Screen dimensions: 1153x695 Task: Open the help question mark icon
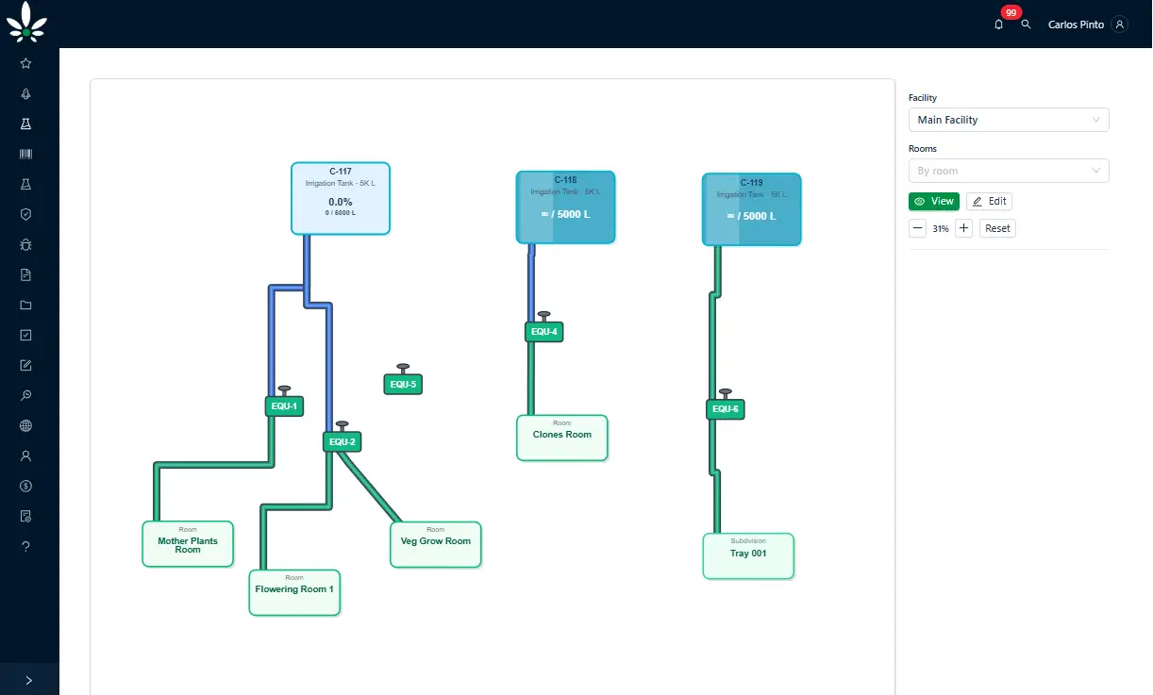pos(25,546)
